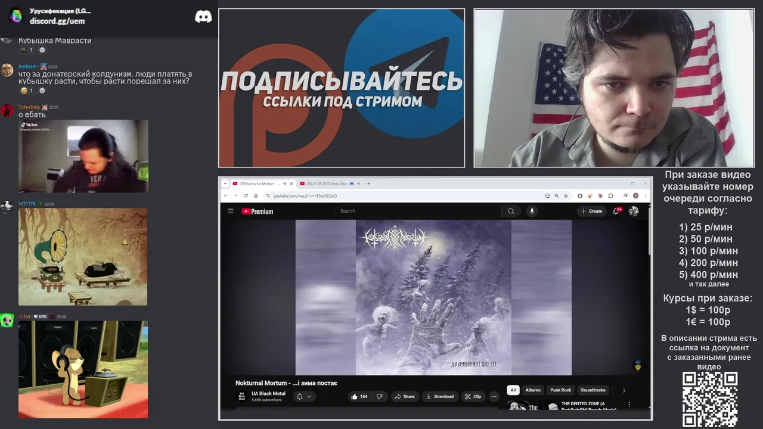The height and width of the screenshot is (429, 763).
Task: Click the browser address bar URL
Action: pyautogui.click(x=305, y=196)
